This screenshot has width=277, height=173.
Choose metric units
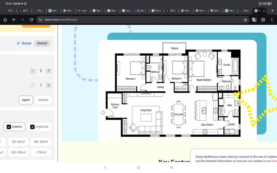tap(14, 127)
